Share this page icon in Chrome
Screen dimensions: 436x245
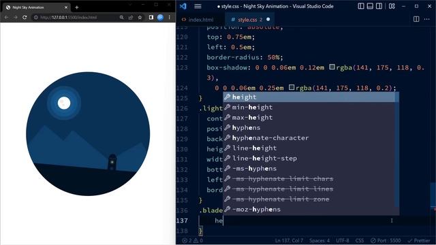[x=131, y=17]
